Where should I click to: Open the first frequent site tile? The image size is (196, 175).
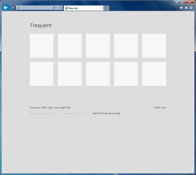coord(42,46)
